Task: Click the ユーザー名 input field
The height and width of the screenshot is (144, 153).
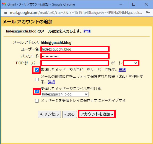Action: coord(75,49)
